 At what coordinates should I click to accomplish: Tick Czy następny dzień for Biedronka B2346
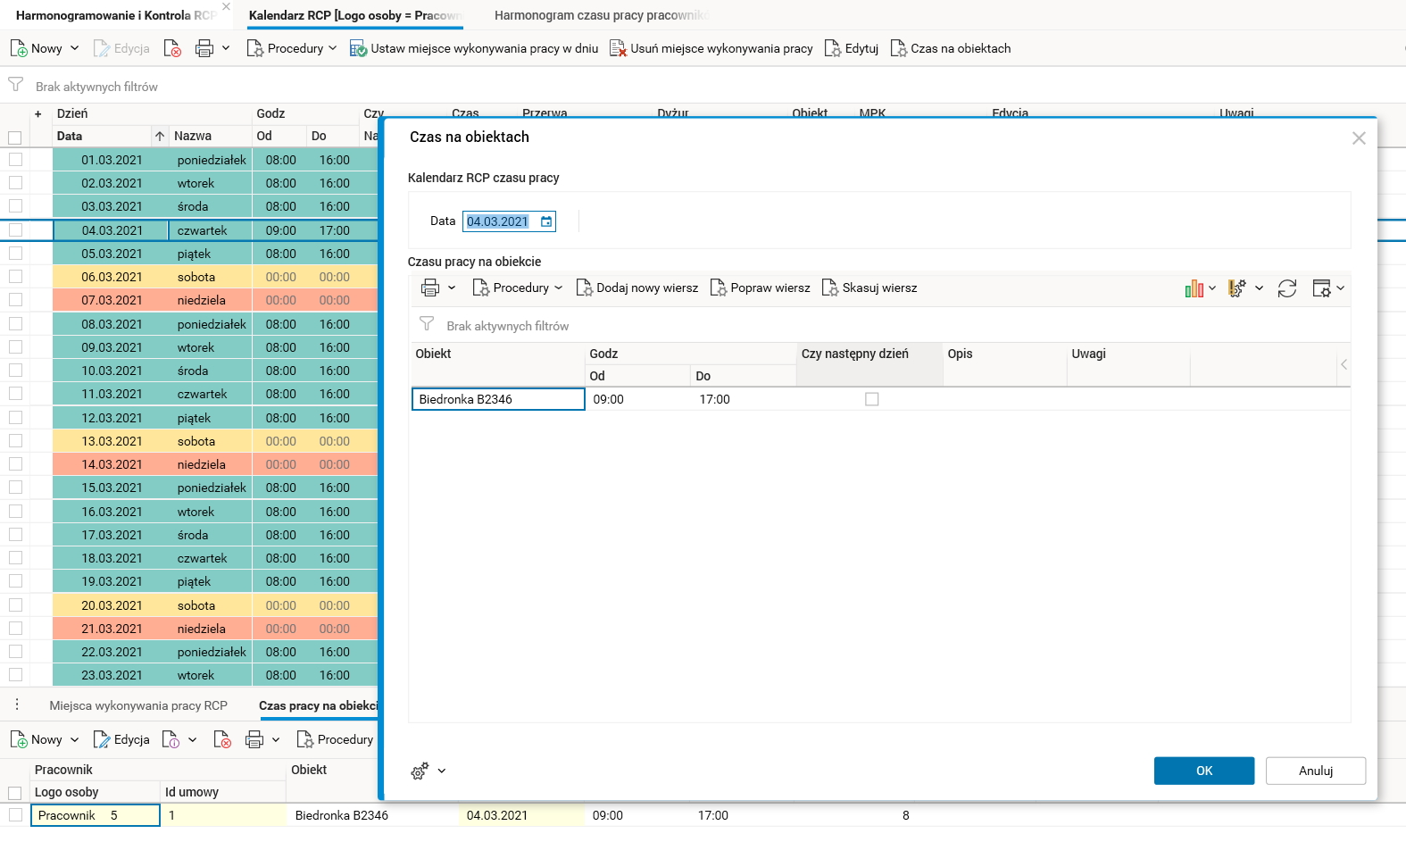[x=872, y=399]
